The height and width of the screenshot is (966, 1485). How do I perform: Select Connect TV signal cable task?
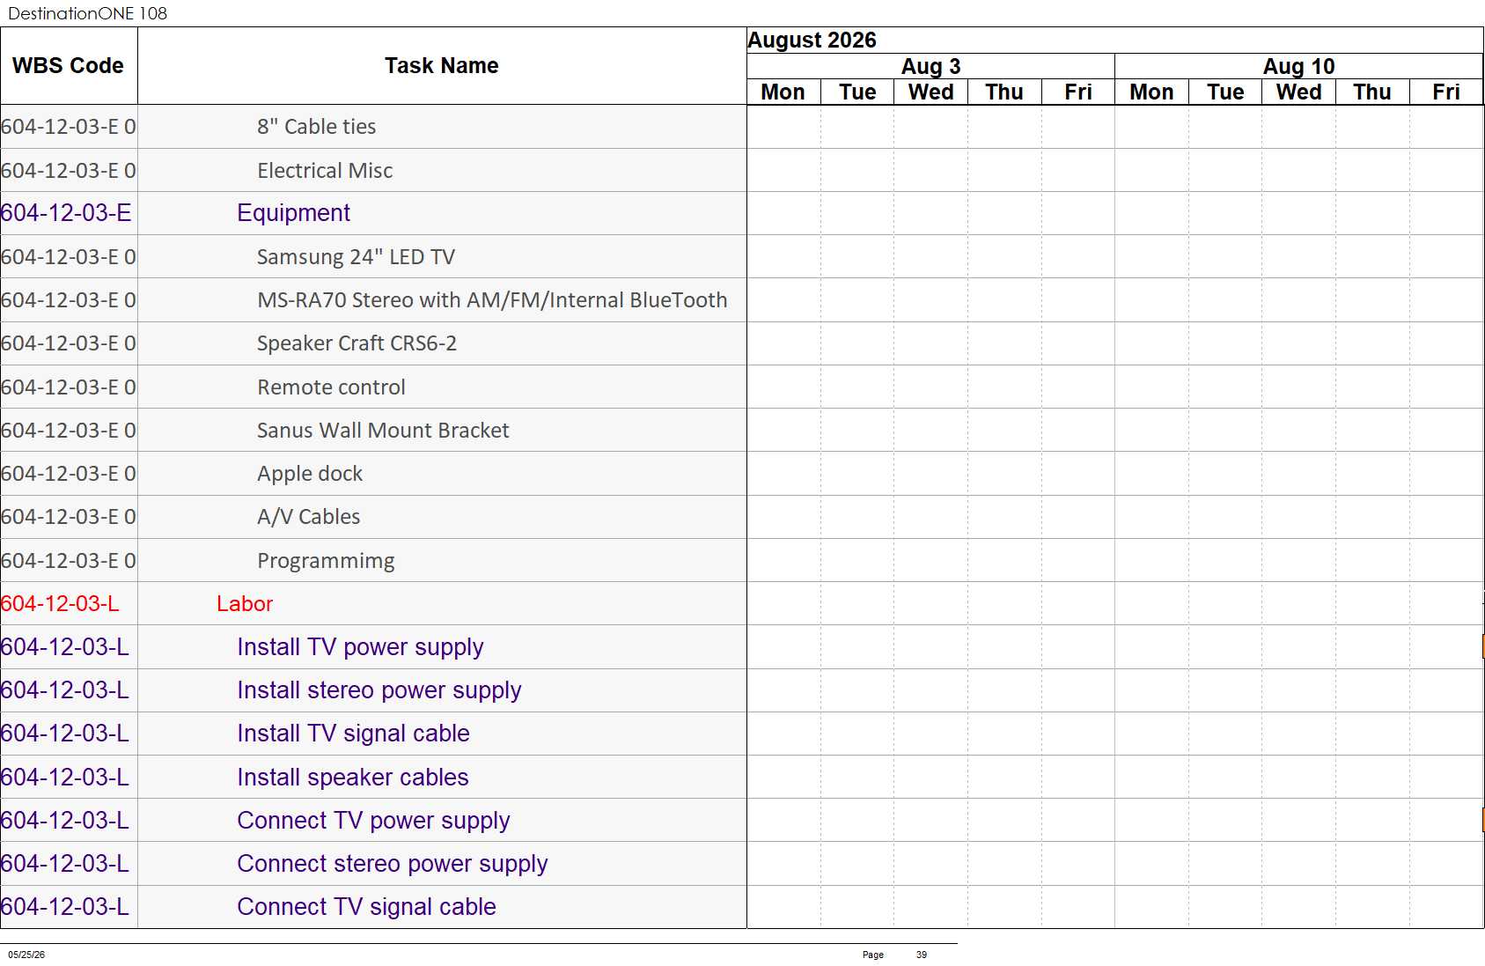click(366, 907)
